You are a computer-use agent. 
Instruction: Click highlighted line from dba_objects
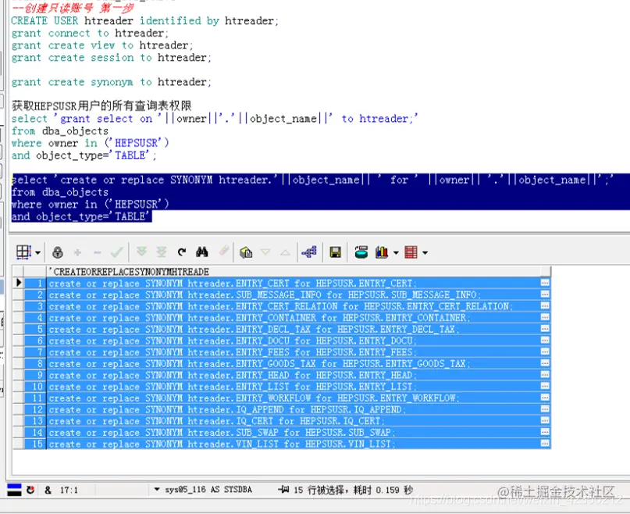(60, 192)
